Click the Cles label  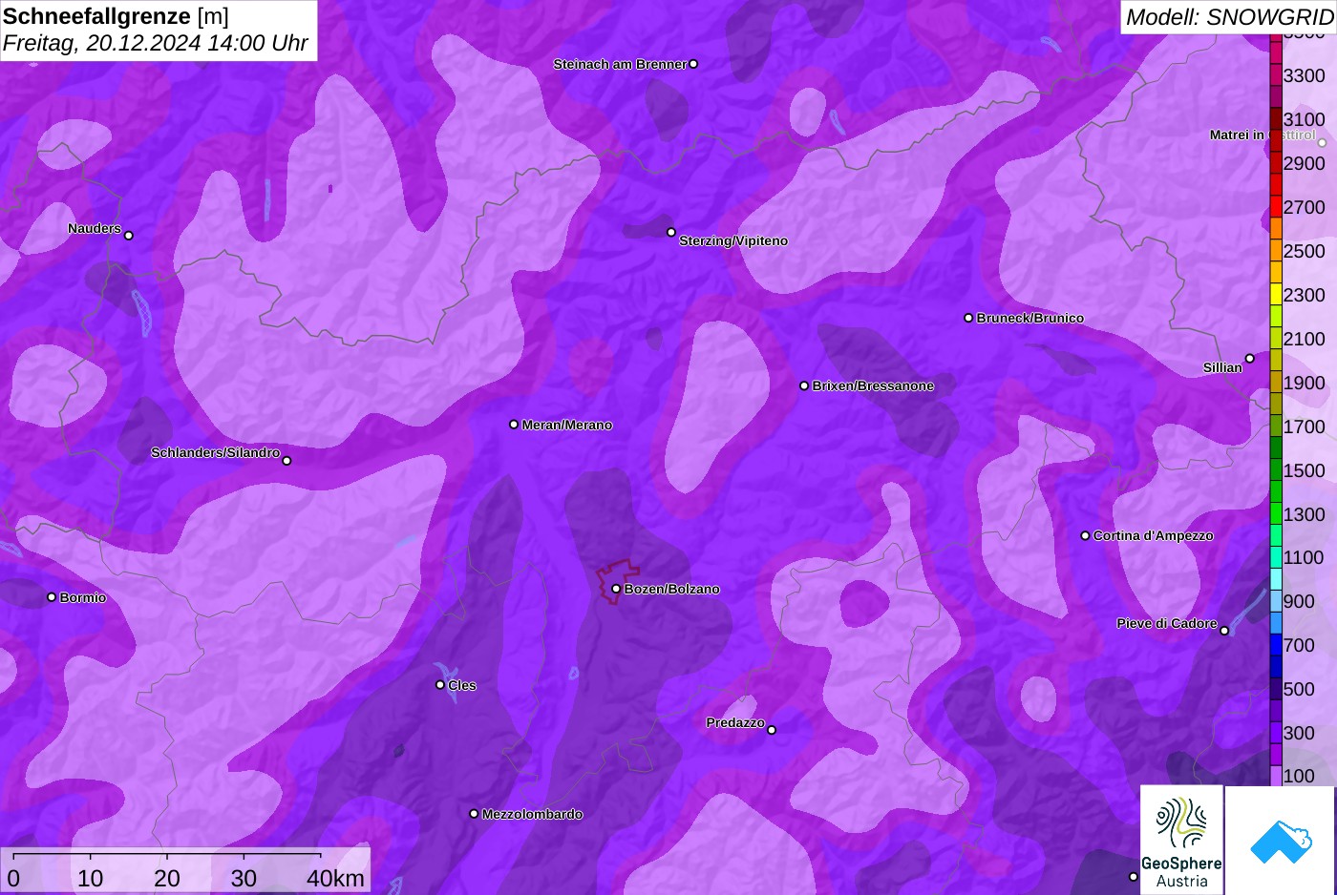(462, 686)
